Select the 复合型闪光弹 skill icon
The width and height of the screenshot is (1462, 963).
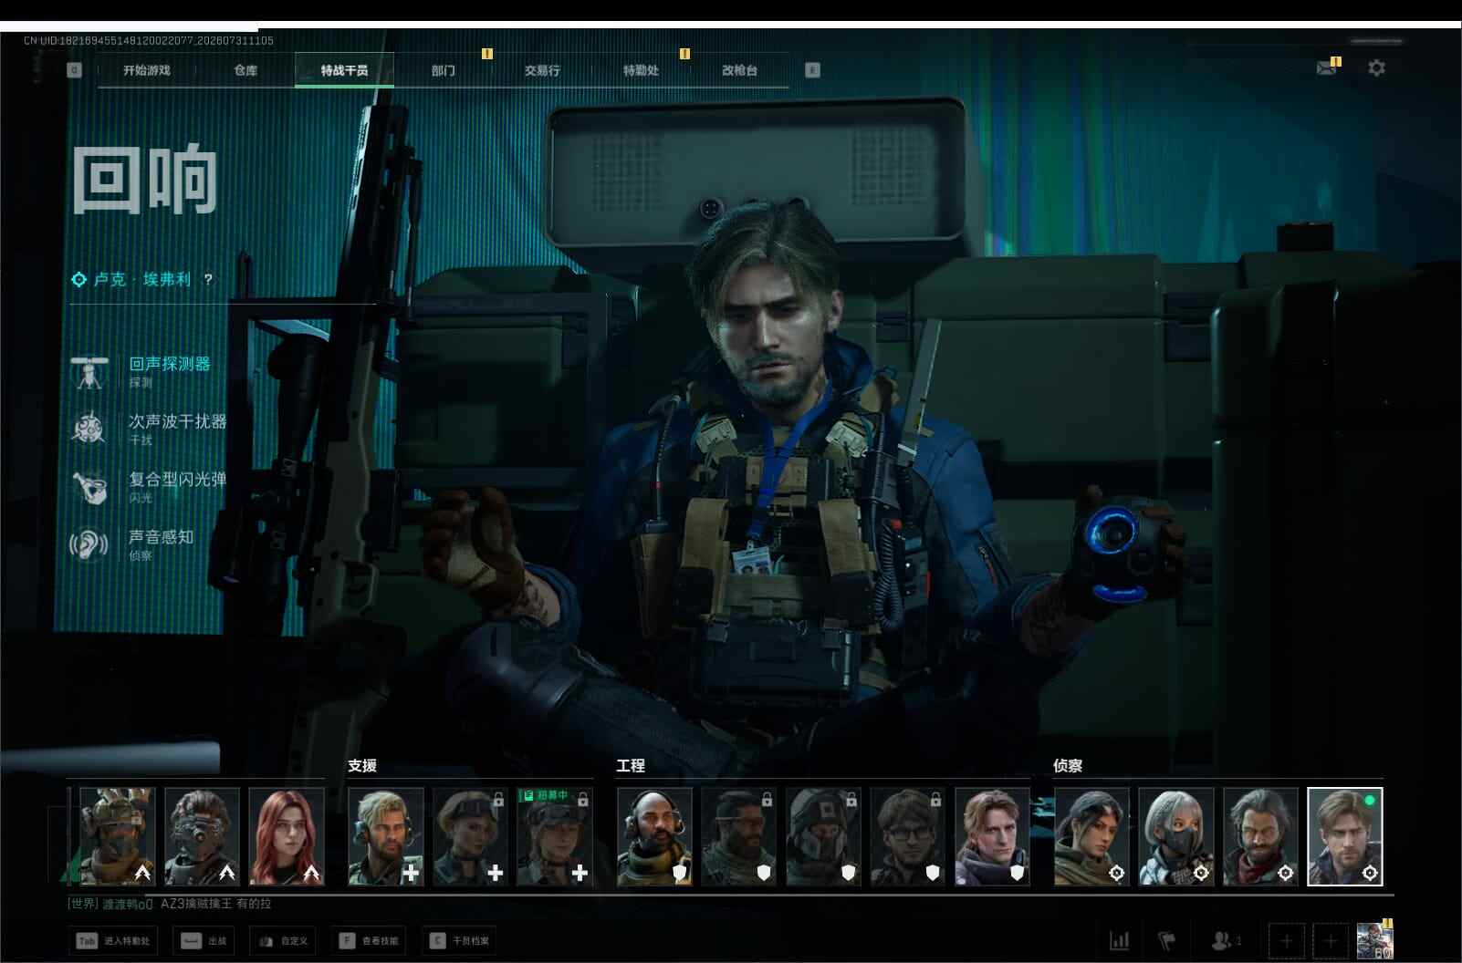(x=89, y=487)
